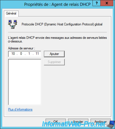Open the help question mark button

(x=96, y=3)
